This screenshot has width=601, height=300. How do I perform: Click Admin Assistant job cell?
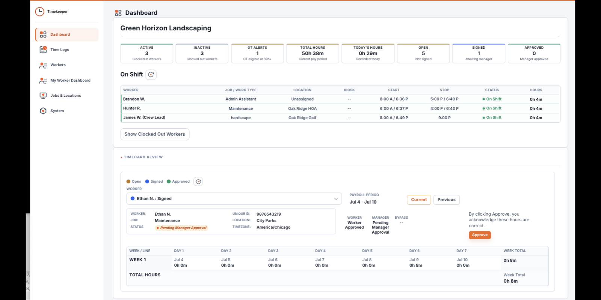coord(241,99)
